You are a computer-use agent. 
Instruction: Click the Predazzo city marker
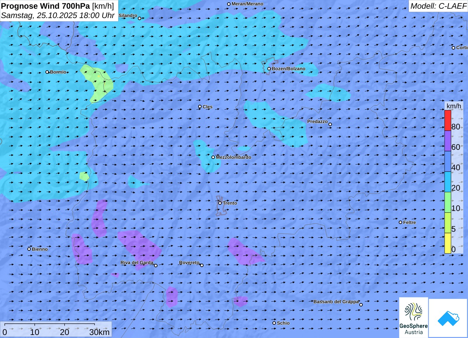(x=330, y=124)
